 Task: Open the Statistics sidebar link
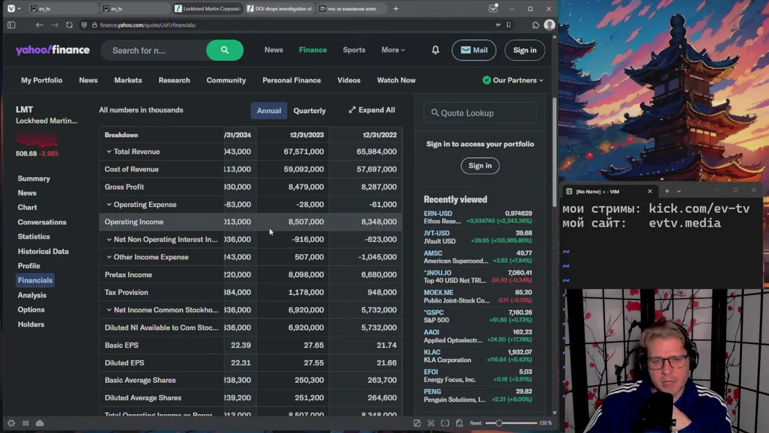pos(34,236)
